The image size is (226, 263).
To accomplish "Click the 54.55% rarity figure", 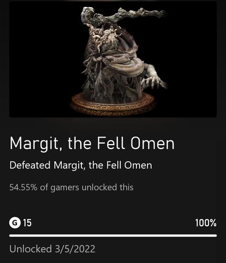I will pos(23,187).
